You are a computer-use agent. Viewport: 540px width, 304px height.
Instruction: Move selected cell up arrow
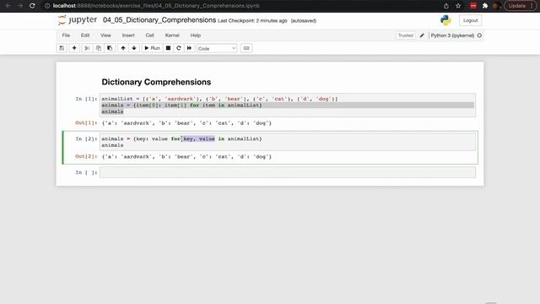pyautogui.click(x=123, y=48)
